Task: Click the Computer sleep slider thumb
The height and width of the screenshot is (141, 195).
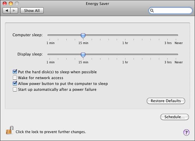Action: click(x=83, y=36)
